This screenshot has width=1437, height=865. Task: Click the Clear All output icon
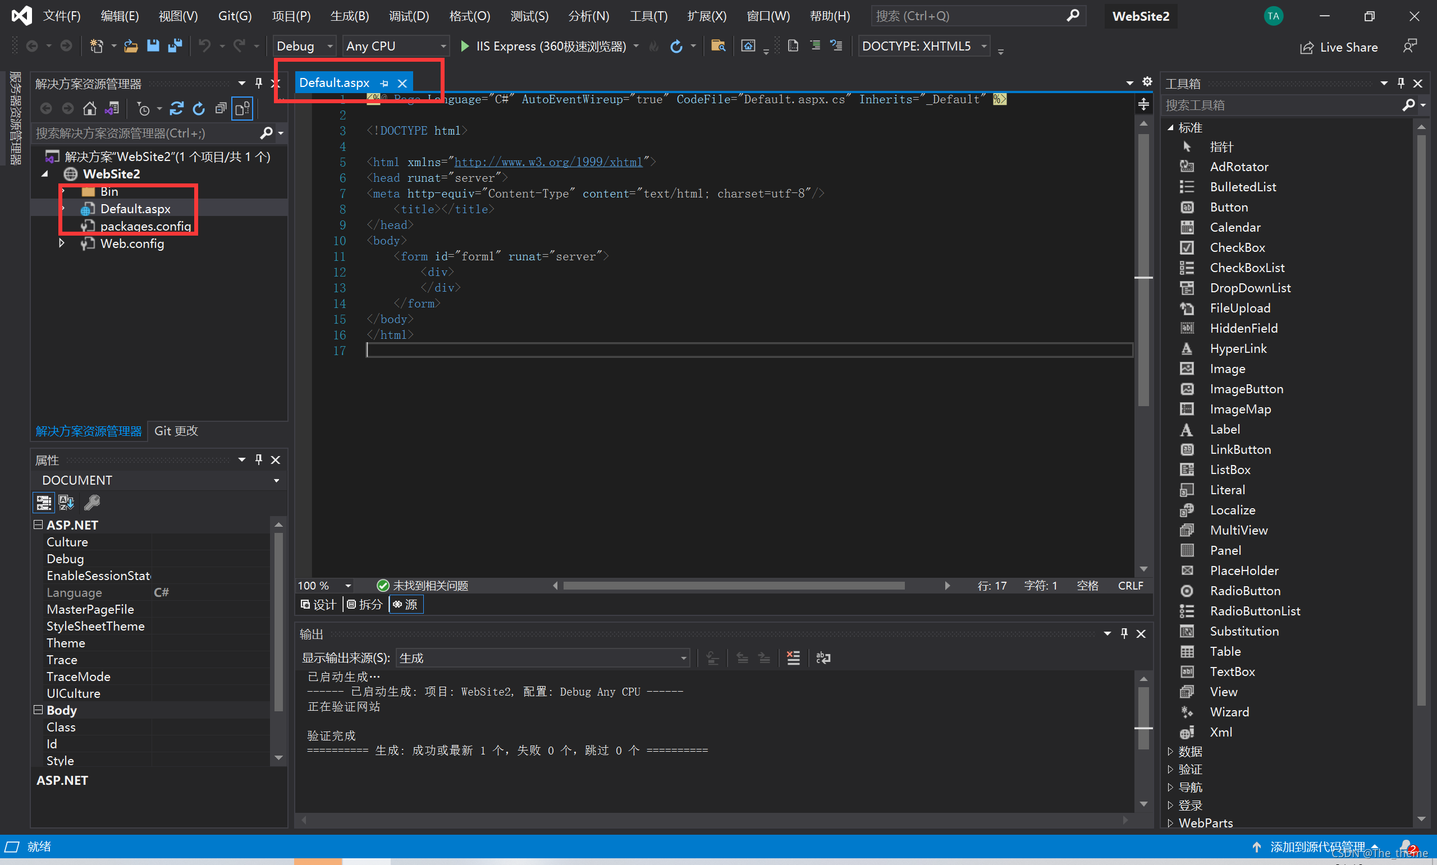793,658
